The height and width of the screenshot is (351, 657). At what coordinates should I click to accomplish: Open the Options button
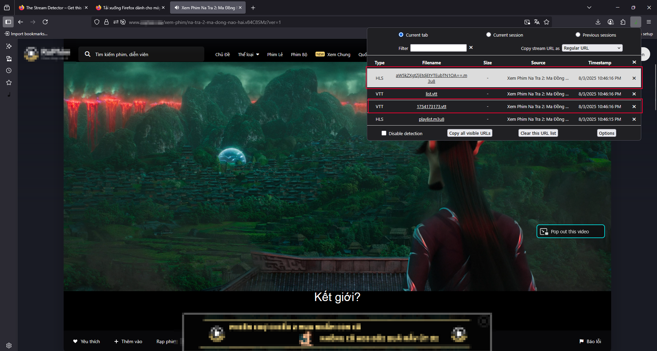[606, 133]
